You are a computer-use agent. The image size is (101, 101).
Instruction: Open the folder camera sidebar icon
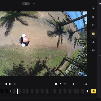pyautogui.click(x=93, y=42)
